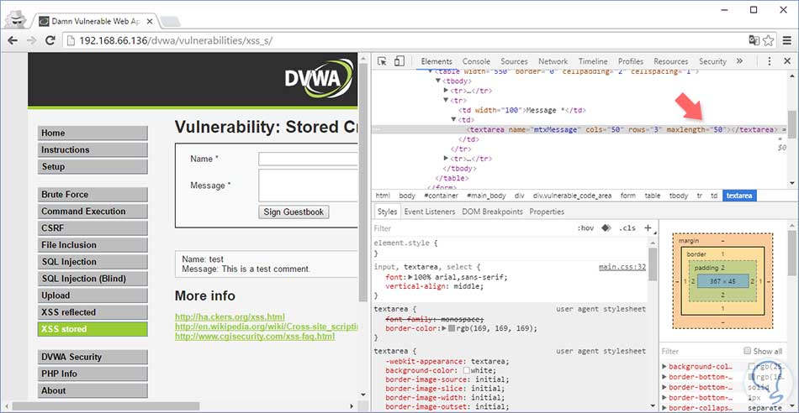The height and width of the screenshot is (413, 799).
Task: Open Command Execution menu item
Action: coord(93,211)
